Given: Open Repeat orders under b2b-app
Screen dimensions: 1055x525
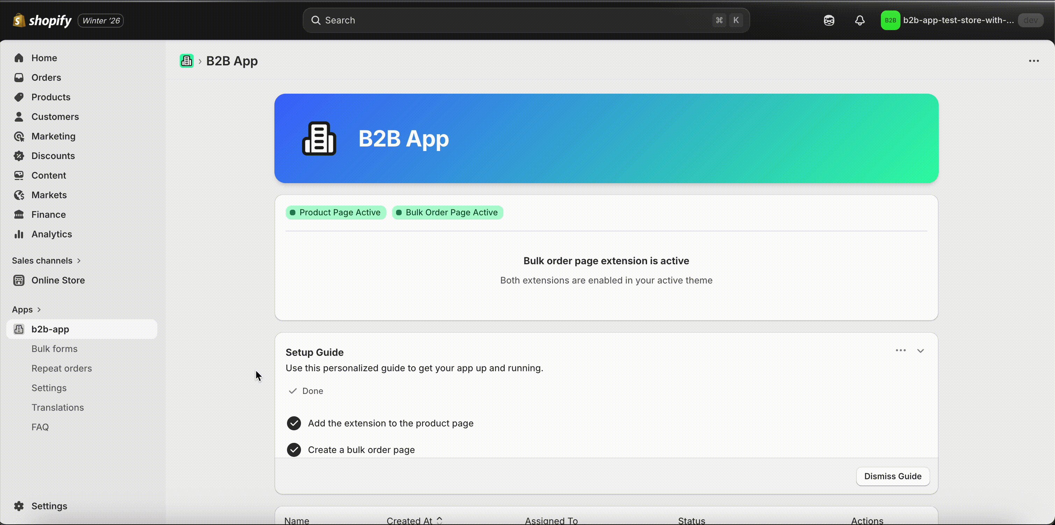Looking at the screenshot, I should pos(62,368).
